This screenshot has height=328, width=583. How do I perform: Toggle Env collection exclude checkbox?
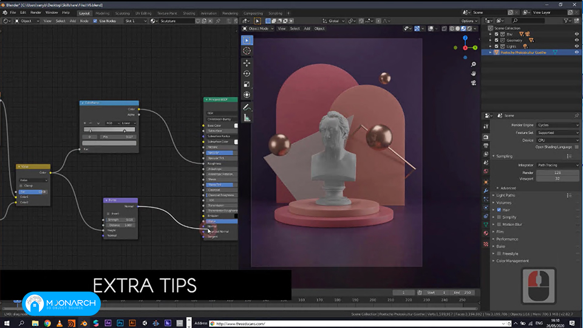(x=496, y=34)
